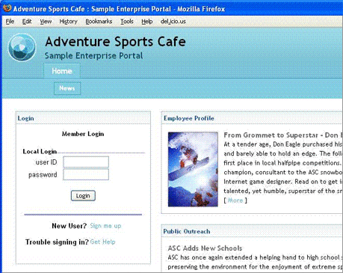The height and width of the screenshot is (273, 343).
Task: Click the 'Adventure Sports Cafe' site title
Action: coord(115,42)
